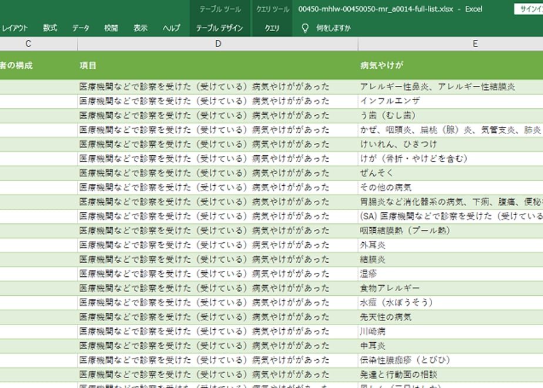Select the その他の病気 cell

tap(451, 188)
